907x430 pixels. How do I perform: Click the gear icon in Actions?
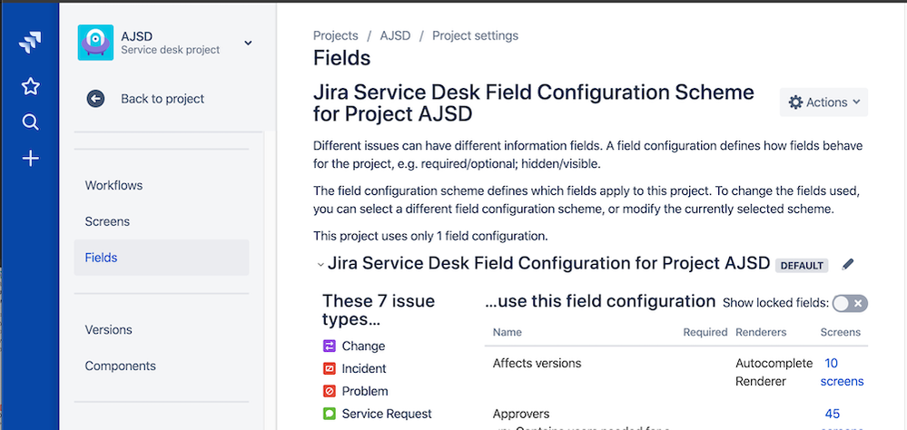tap(795, 103)
